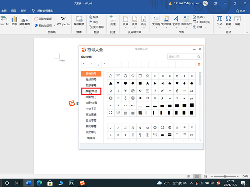Click the 共享 share button
The image size is (250, 187).
tap(241, 11)
